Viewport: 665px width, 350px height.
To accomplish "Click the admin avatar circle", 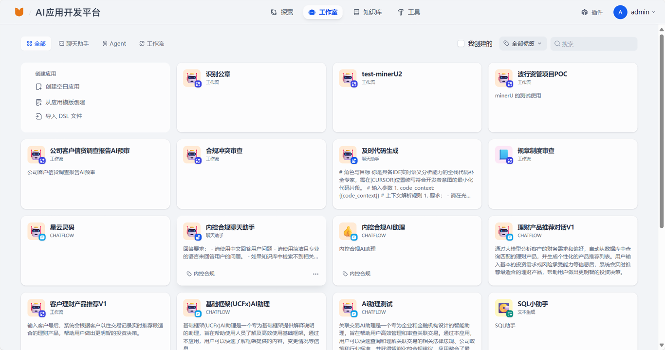I will click(620, 12).
